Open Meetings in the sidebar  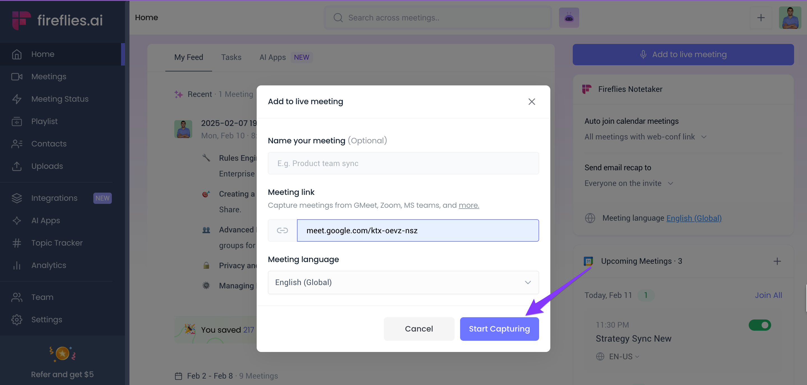[x=62, y=77]
